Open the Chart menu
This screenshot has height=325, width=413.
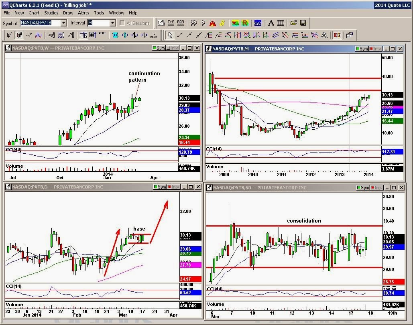point(34,13)
